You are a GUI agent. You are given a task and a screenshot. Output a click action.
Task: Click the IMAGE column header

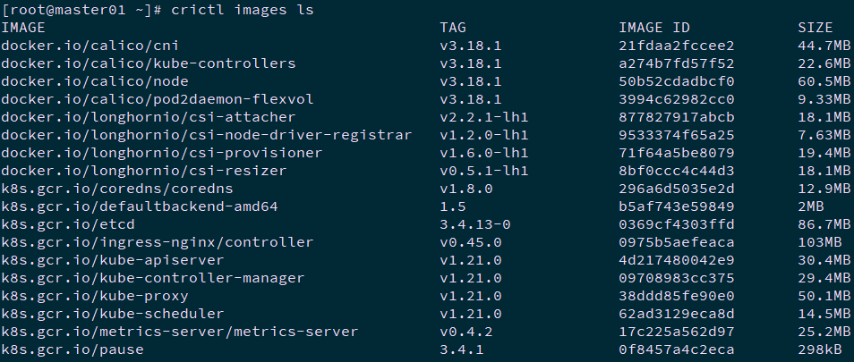pyautogui.click(x=23, y=28)
